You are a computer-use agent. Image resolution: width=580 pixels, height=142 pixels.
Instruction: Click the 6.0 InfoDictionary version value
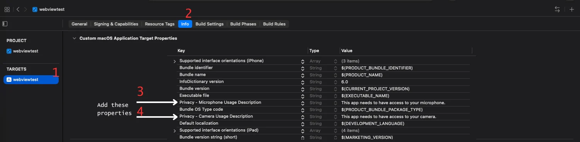coord(344,82)
